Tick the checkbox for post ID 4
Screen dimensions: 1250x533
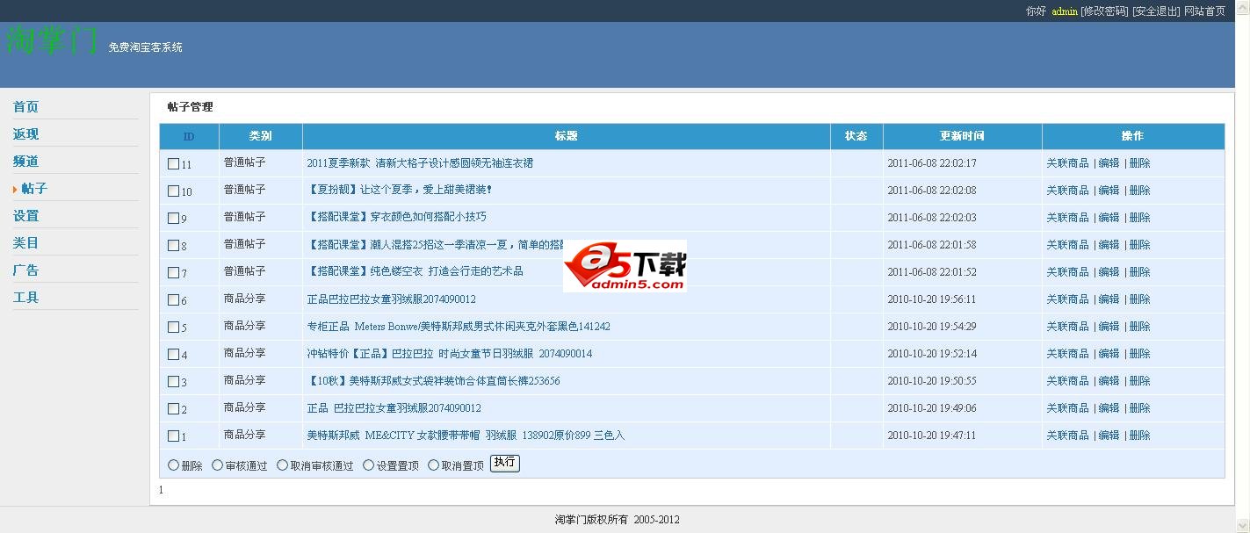(173, 354)
